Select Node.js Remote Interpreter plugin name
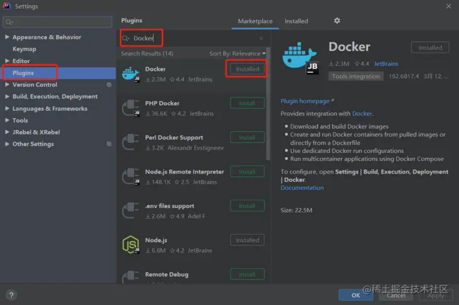 coord(184,172)
